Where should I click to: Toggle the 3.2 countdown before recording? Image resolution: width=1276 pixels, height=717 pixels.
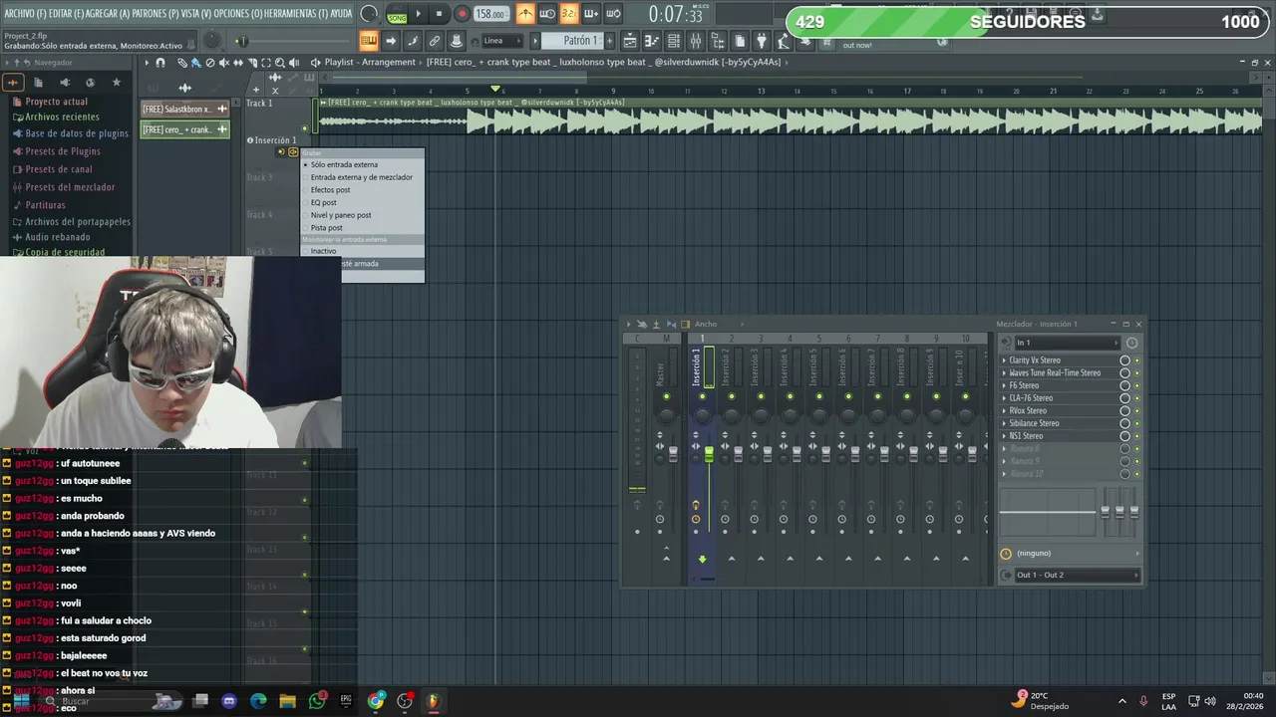pyautogui.click(x=568, y=14)
